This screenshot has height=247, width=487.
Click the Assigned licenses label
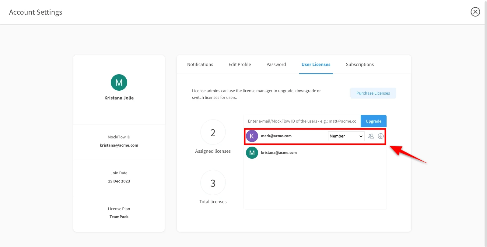point(213,151)
